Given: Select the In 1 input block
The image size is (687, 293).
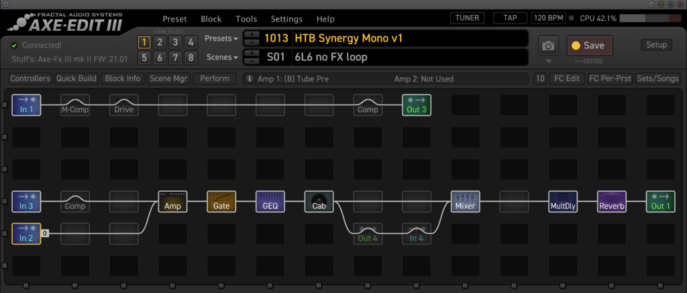Looking at the screenshot, I should point(26,105).
